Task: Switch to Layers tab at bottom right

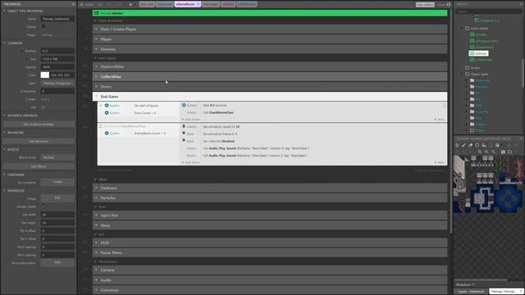Action: pyautogui.click(x=472, y=292)
